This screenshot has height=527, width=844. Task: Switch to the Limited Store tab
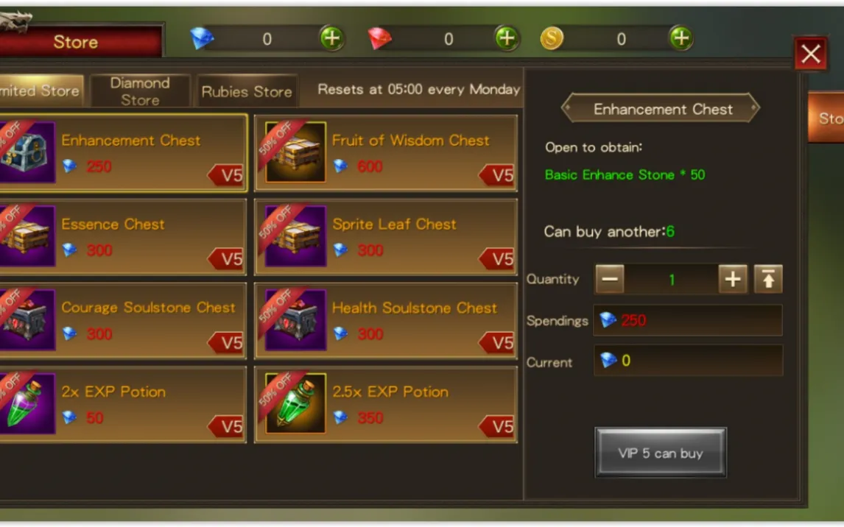click(x=41, y=91)
